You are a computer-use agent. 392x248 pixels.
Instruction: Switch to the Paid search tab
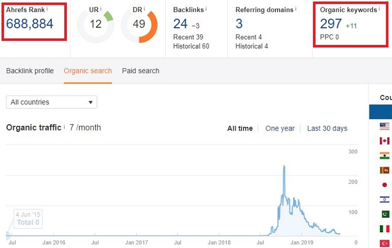pos(141,71)
